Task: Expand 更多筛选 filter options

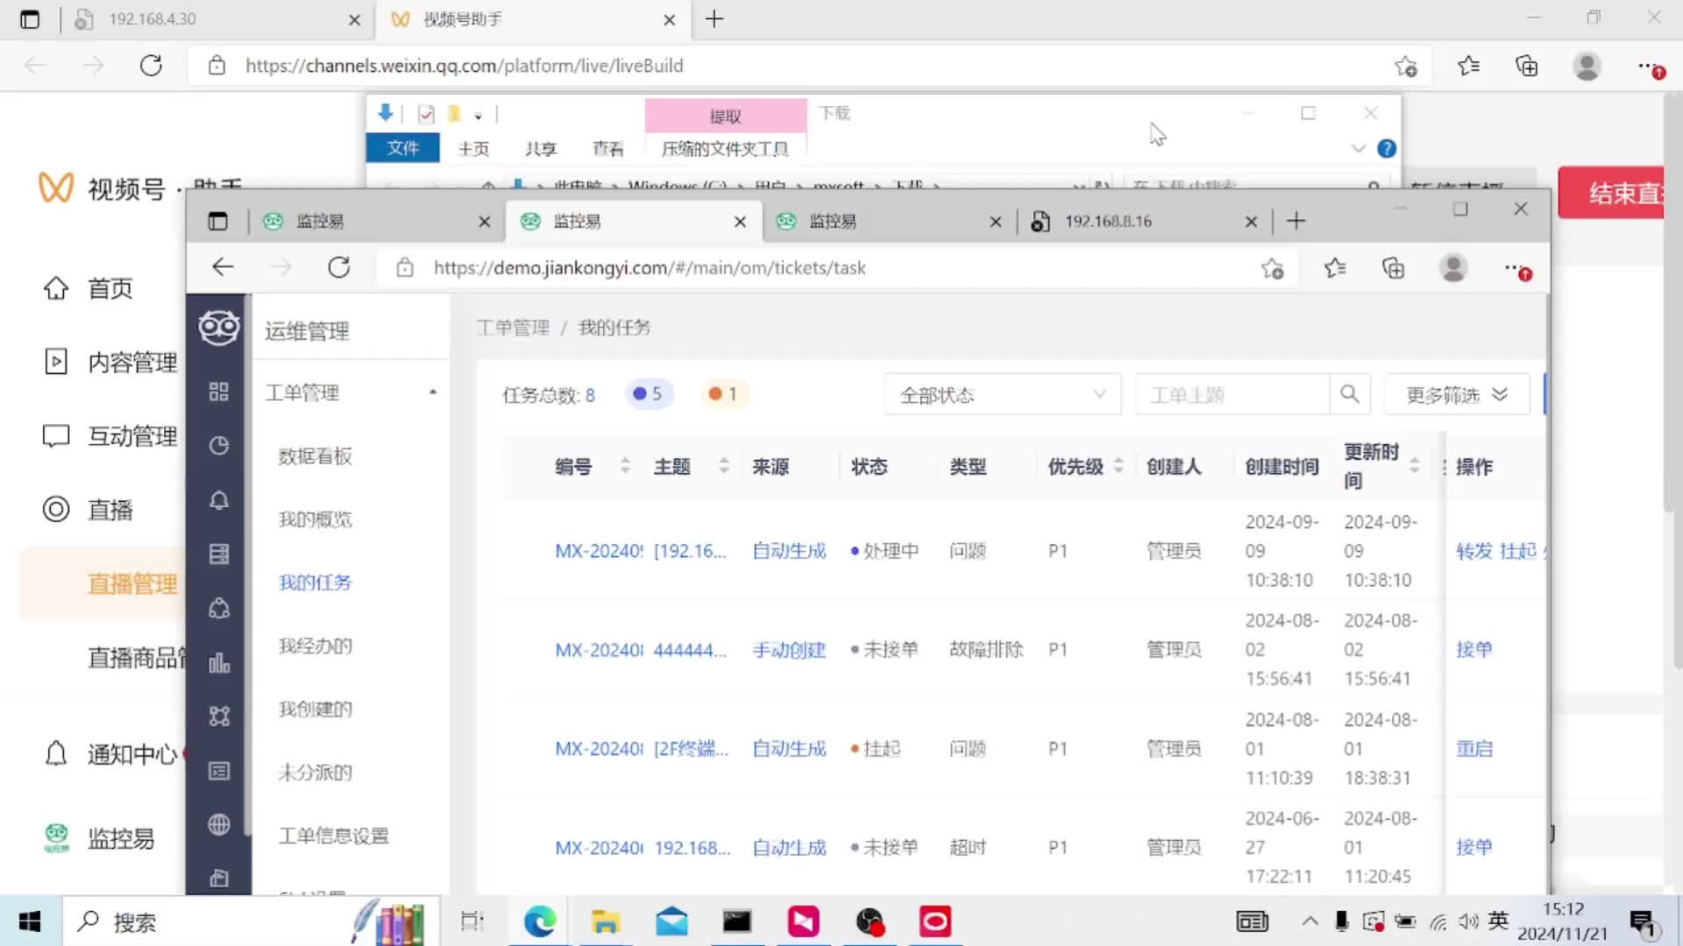Action: [1456, 395]
